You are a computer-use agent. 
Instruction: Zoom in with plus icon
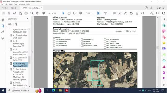click(80, 13)
